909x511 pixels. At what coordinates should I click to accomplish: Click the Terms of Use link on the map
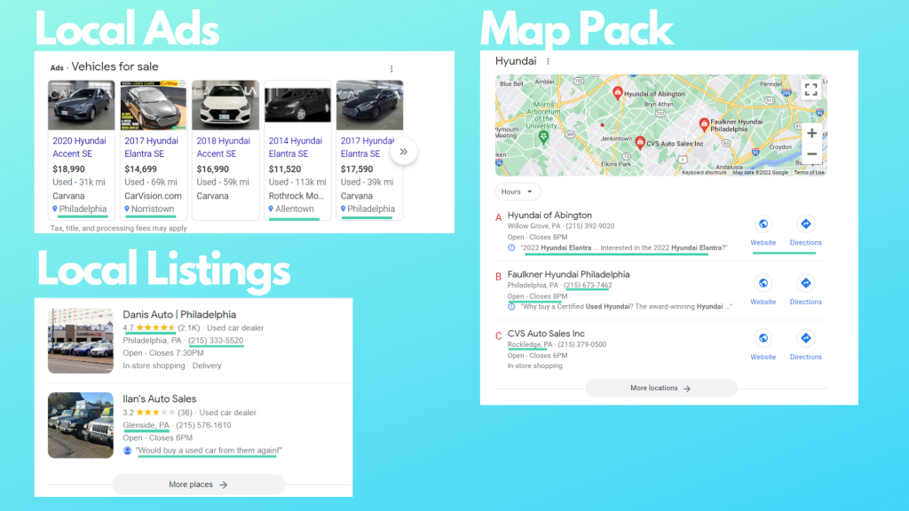tap(810, 173)
